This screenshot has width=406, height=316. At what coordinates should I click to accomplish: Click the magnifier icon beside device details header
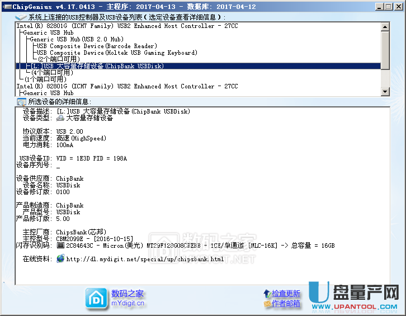21,101
